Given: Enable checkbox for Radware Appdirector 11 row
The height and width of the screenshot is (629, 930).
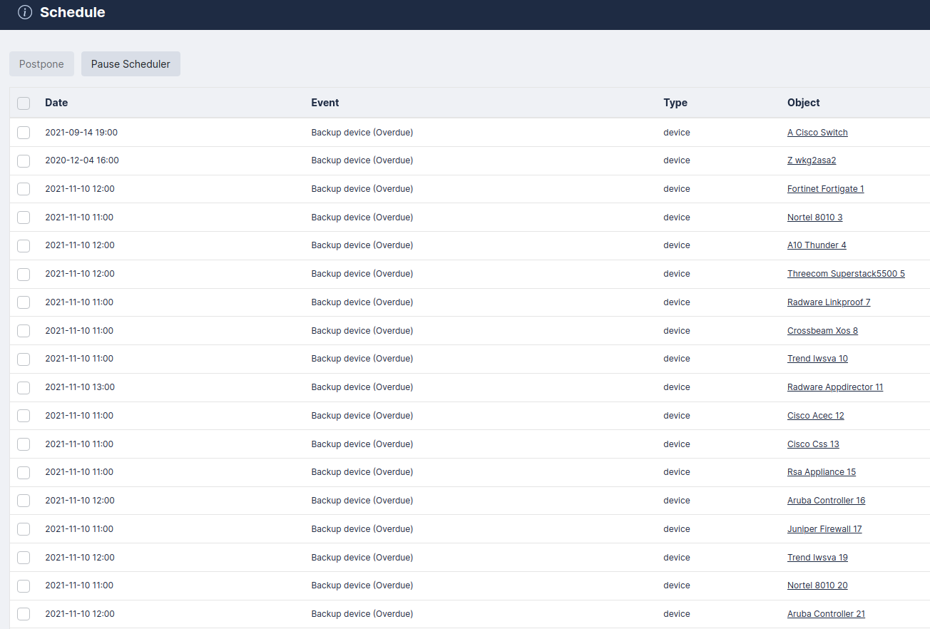Looking at the screenshot, I should tap(24, 388).
